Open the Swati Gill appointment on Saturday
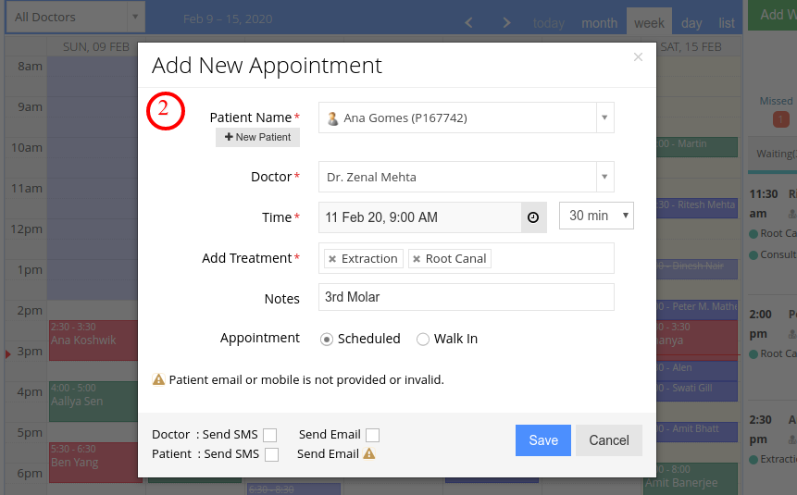 [x=697, y=390]
